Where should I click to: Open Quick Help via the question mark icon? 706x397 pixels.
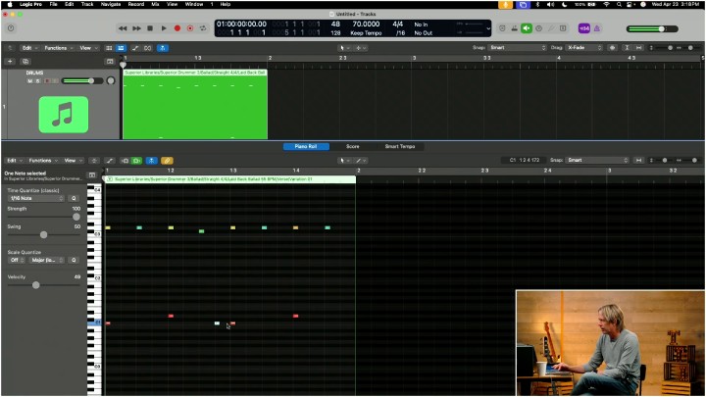[11, 28]
